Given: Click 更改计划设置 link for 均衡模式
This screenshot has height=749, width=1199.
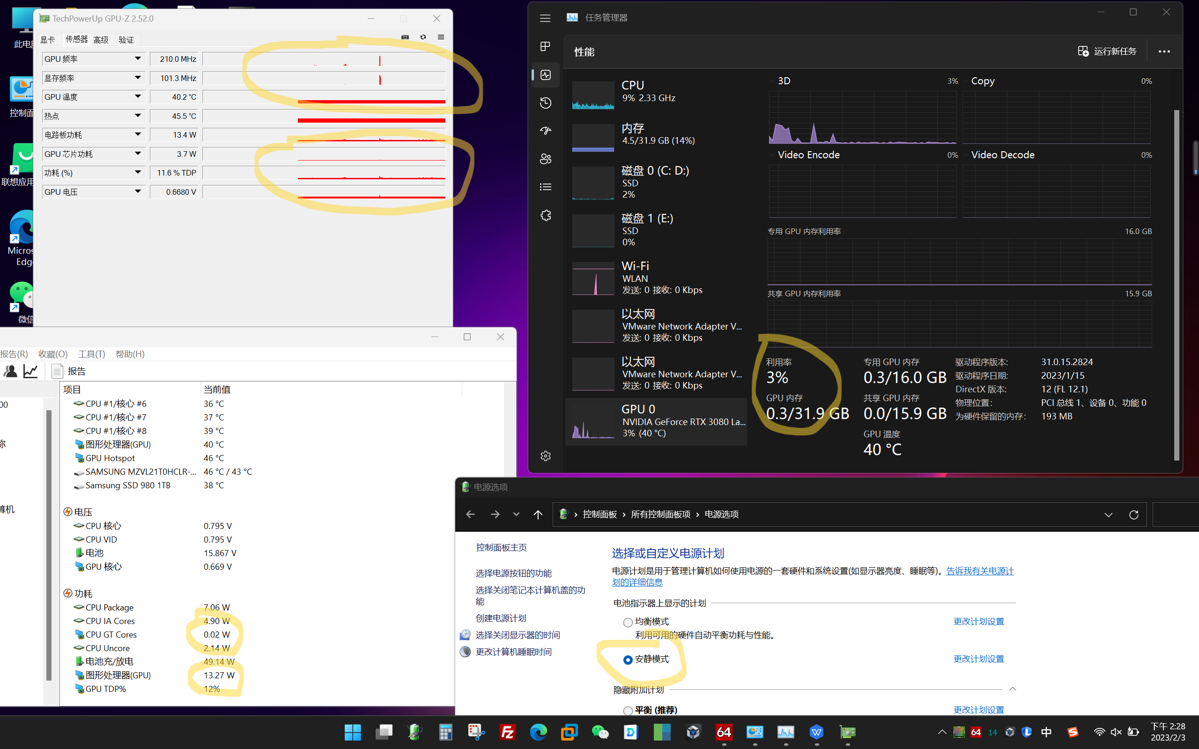Looking at the screenshot, I should pos(978,622).
